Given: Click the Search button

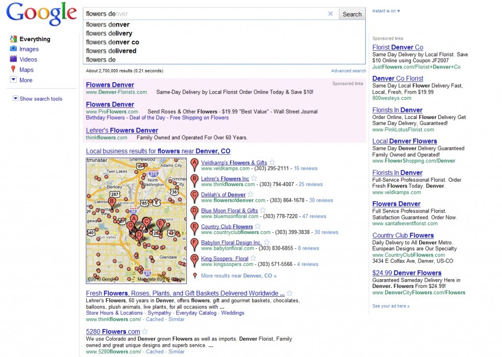Looking at the screenshot, I should click(352, 14).
